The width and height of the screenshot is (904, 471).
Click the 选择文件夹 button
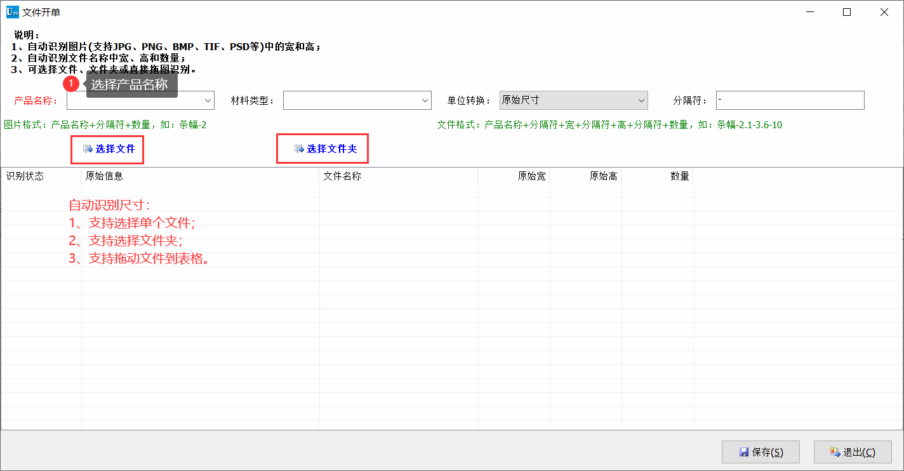coord(322,149)
